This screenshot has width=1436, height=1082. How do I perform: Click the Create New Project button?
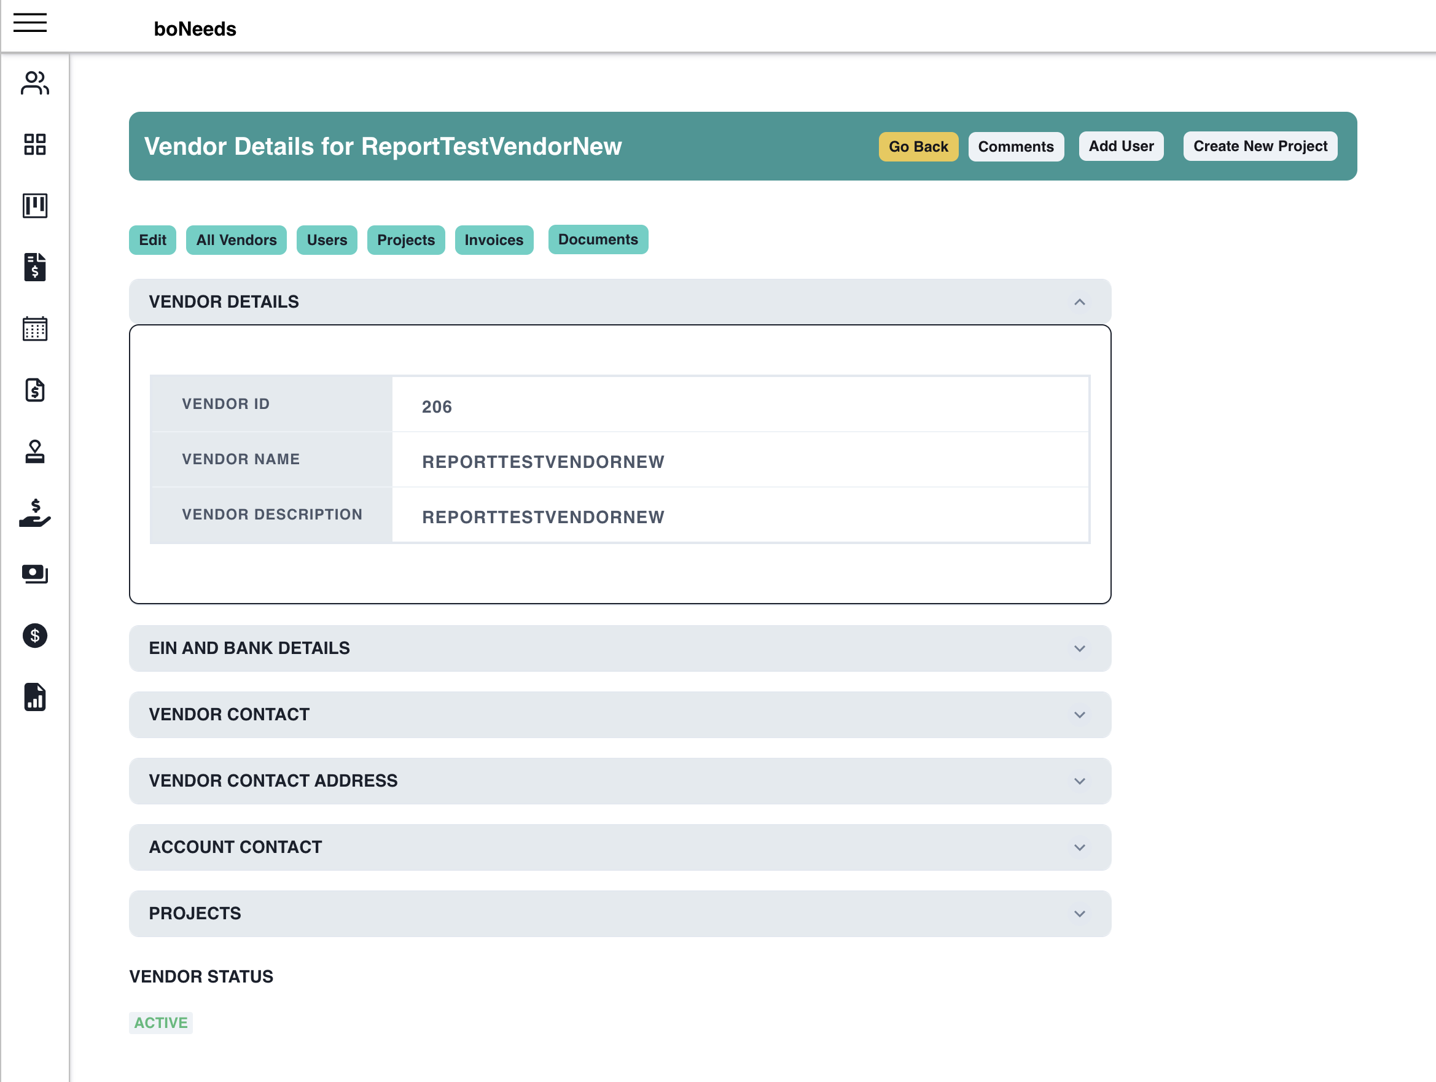[x=1260, y=146]
